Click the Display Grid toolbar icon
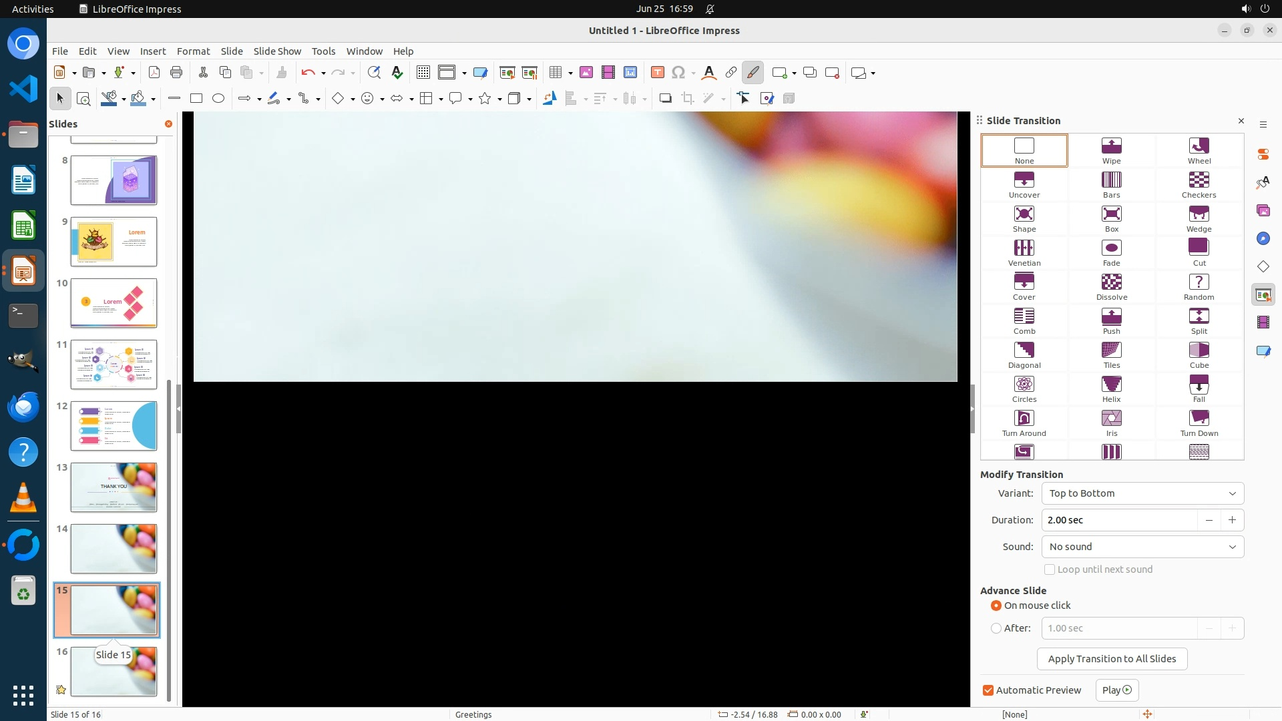The width and height of the screenshot is (1282, 721). click(x=423, y=73)
